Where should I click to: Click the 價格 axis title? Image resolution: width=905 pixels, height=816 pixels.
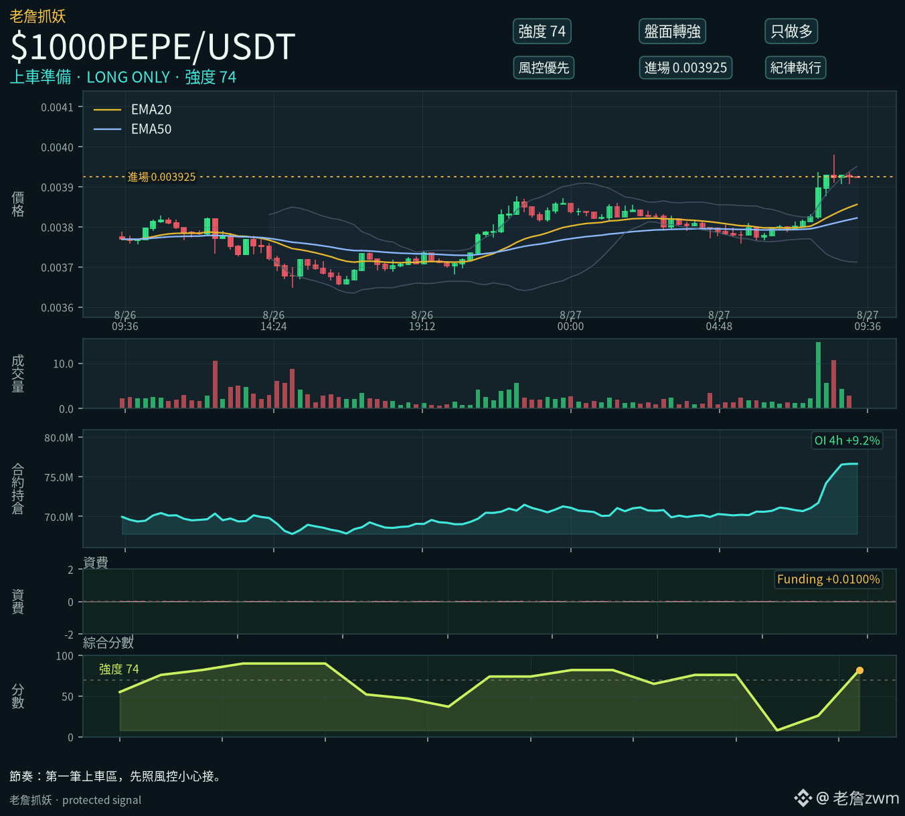18,203
